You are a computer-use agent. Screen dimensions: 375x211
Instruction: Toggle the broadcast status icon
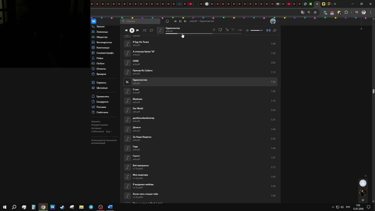point(268,30)
